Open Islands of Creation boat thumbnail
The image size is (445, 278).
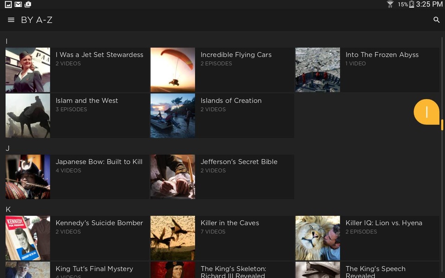(x=173, y=116)
